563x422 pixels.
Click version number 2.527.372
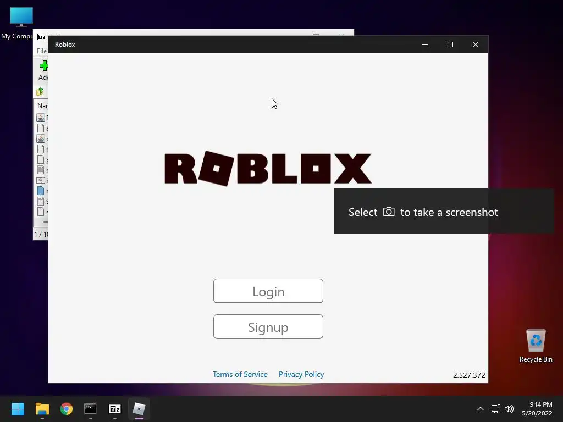[469, 375]
